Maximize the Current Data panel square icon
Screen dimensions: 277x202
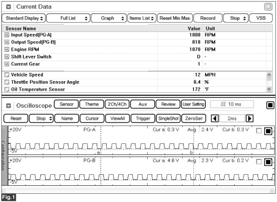[268, 7]
